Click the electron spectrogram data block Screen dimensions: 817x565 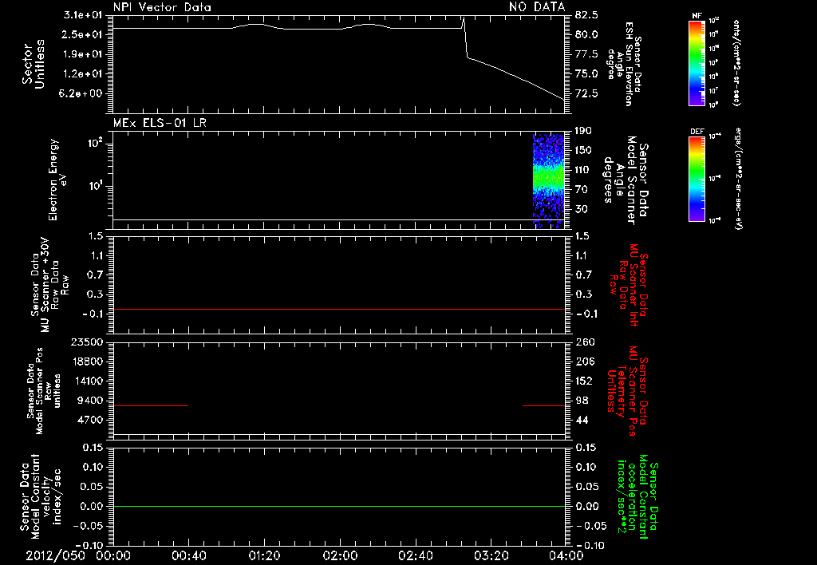(549, 181)
